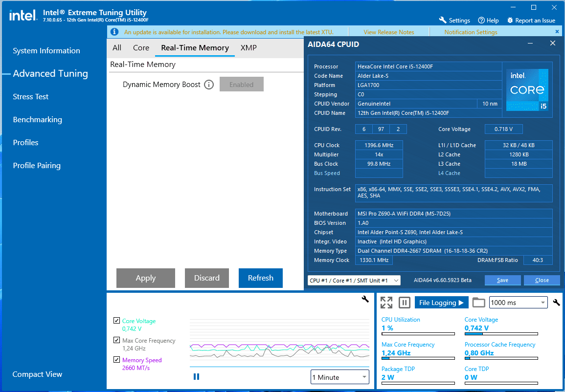Open Stress Test in sidebar
565x392 pixels.
31,96
